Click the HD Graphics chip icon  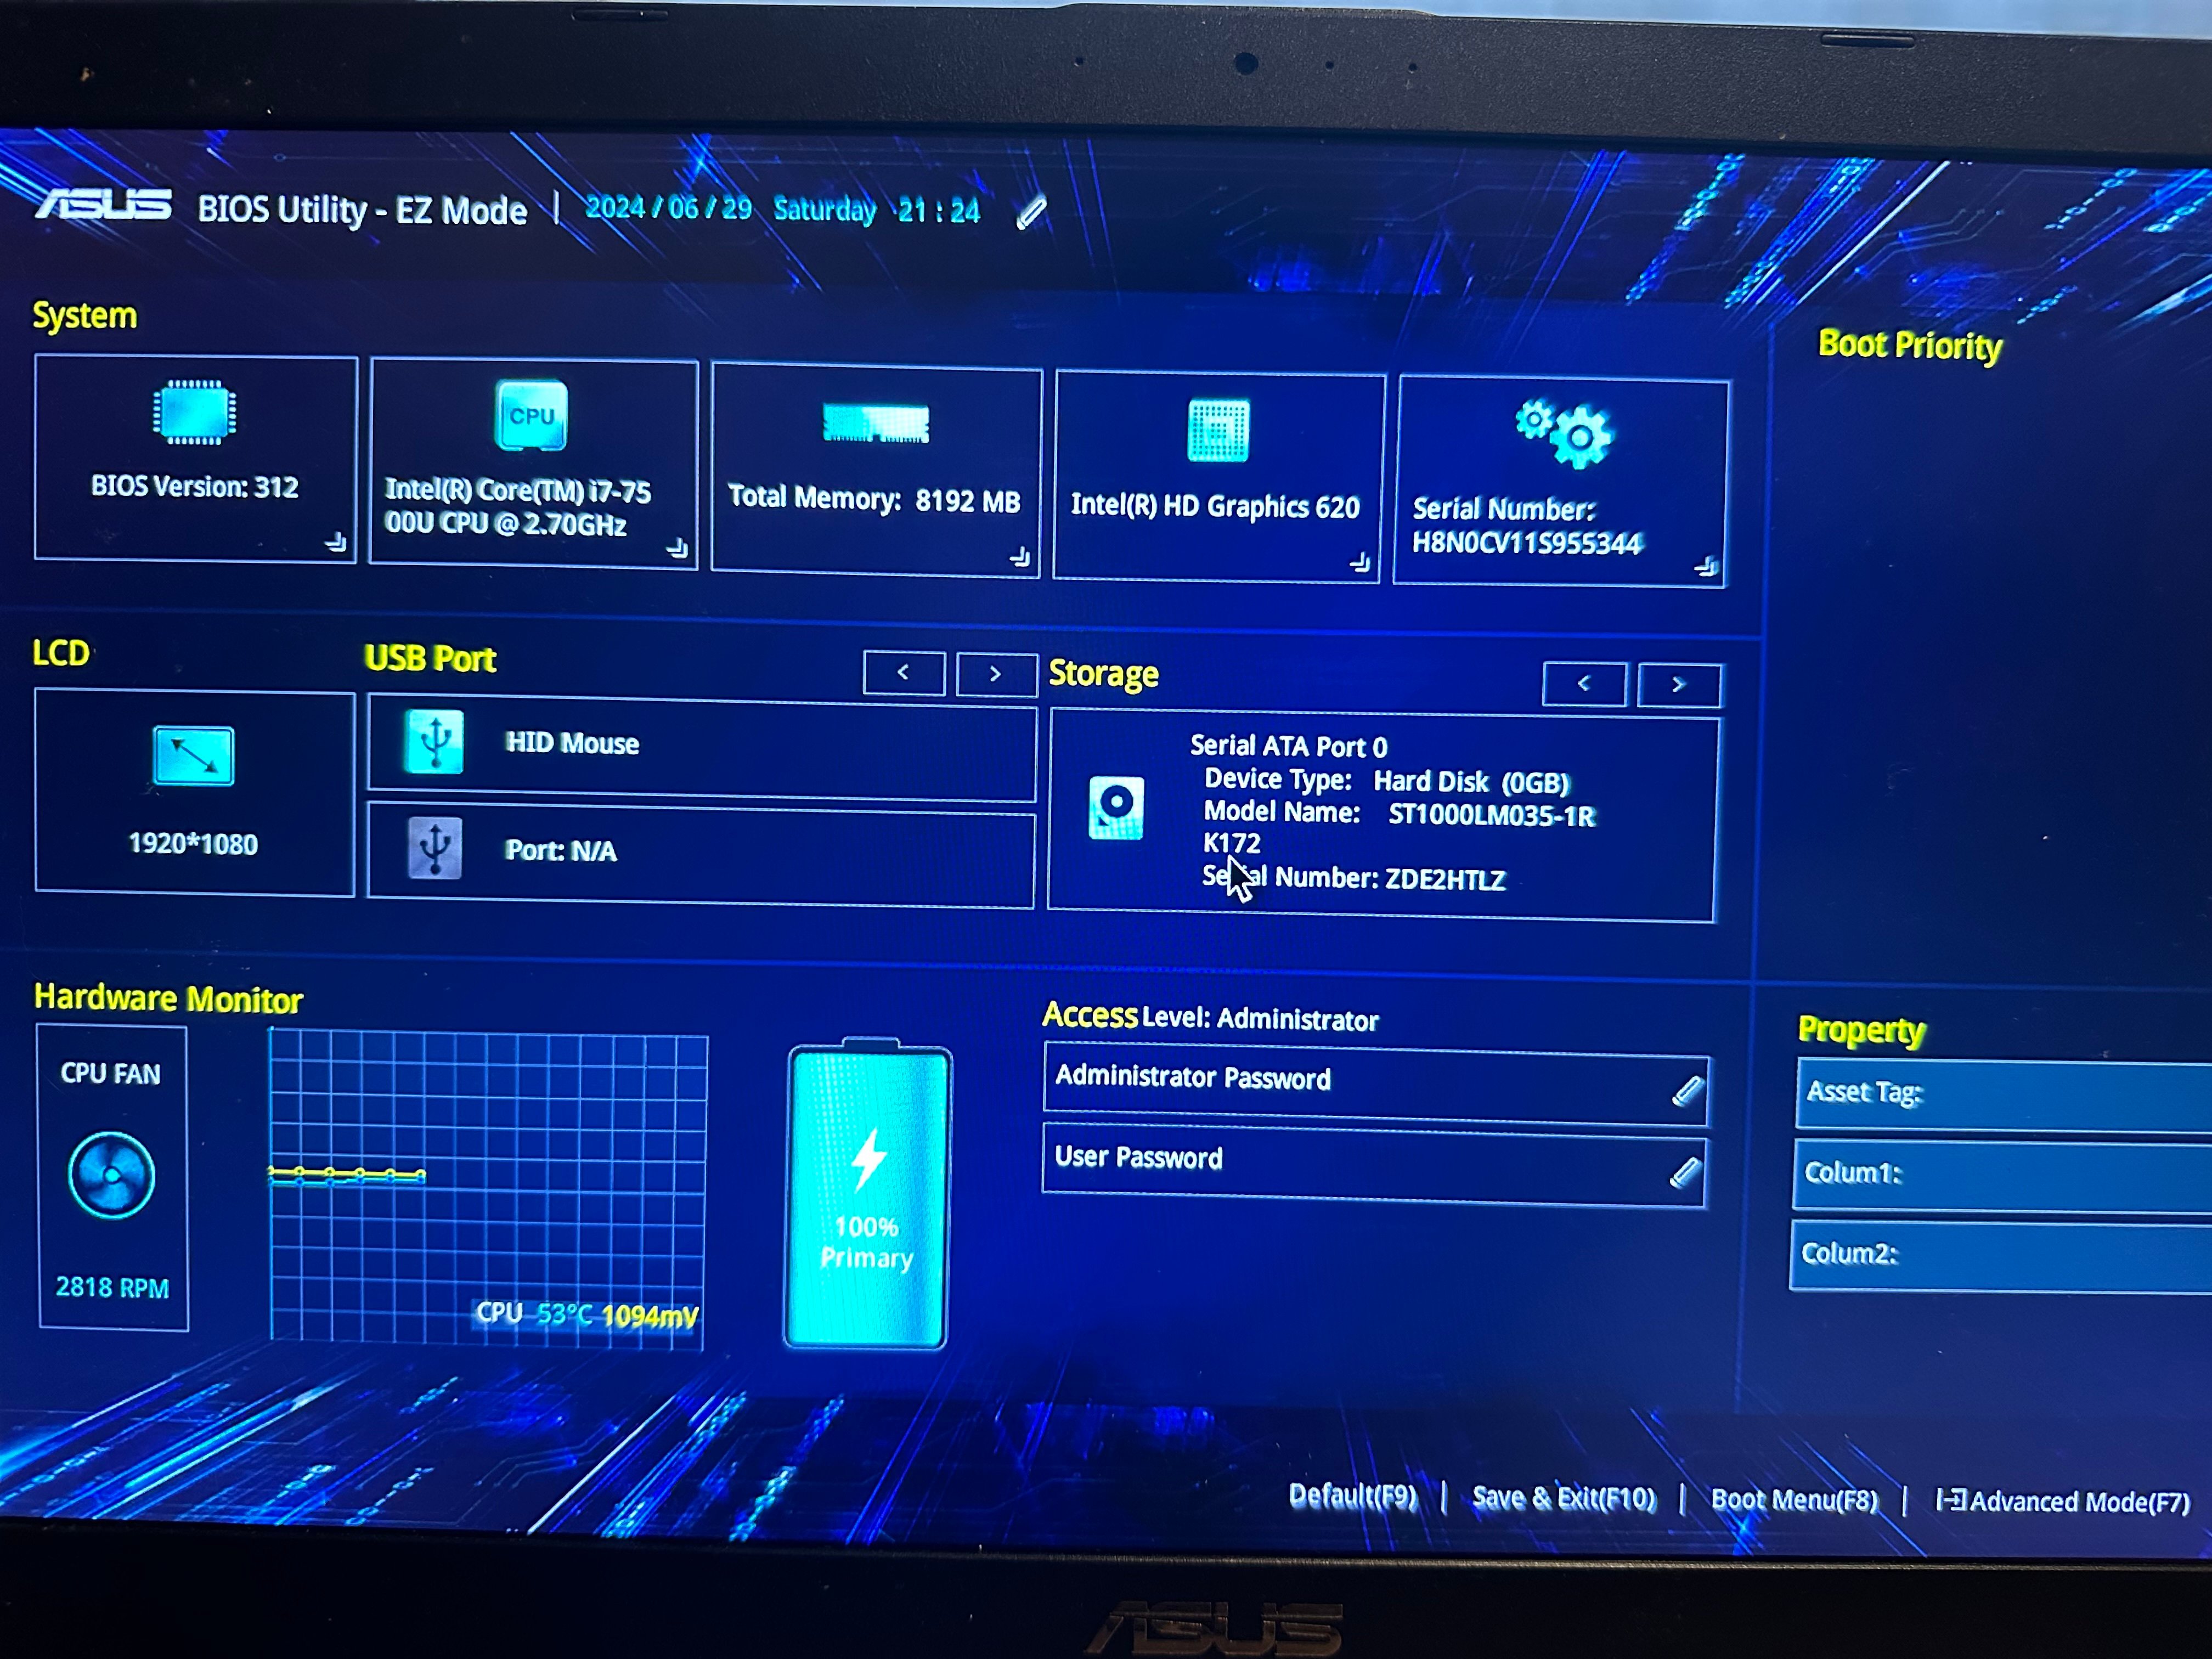coord(1218,430)
